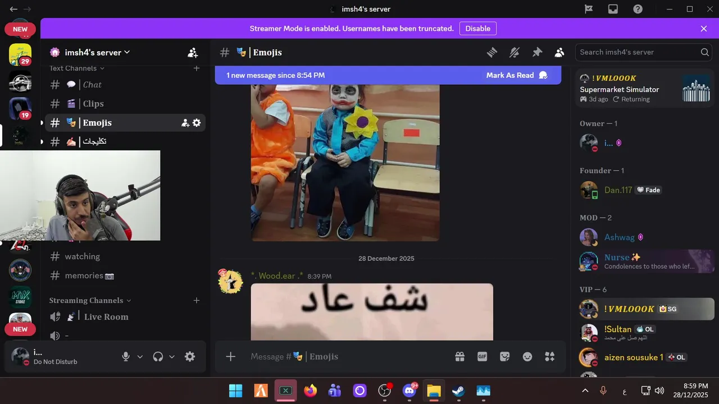Image resolution: width=719 pixels, height=404 pixels.
Task: Open the Clips channel
Action: tap(125, 104)
